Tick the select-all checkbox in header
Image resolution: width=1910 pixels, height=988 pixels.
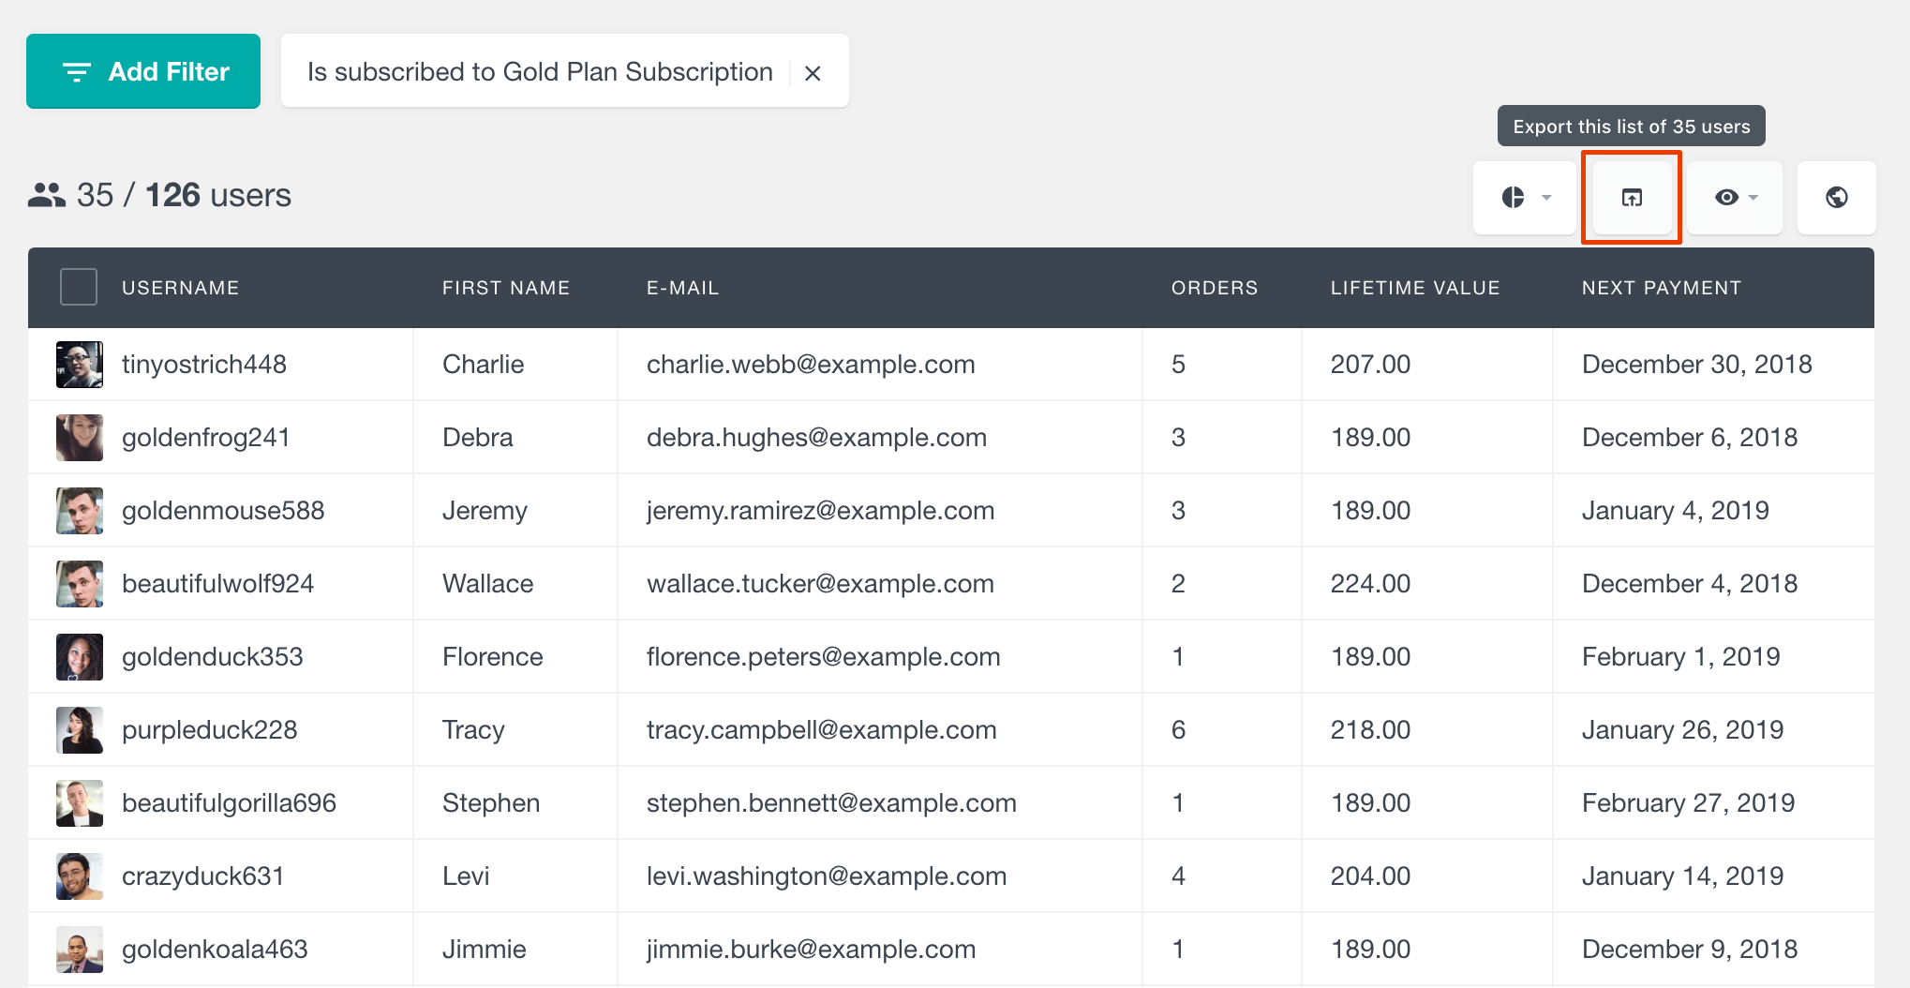79,287
